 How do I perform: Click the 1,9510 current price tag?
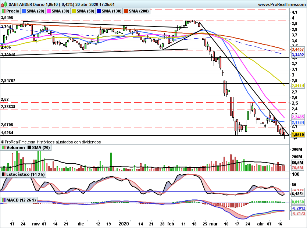click(298, 135)
